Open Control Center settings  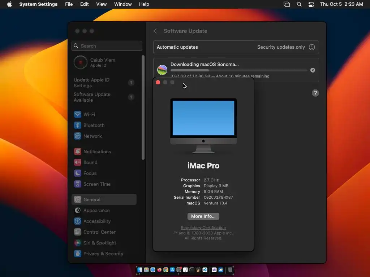pyautogui.click(x=104, y=232)
